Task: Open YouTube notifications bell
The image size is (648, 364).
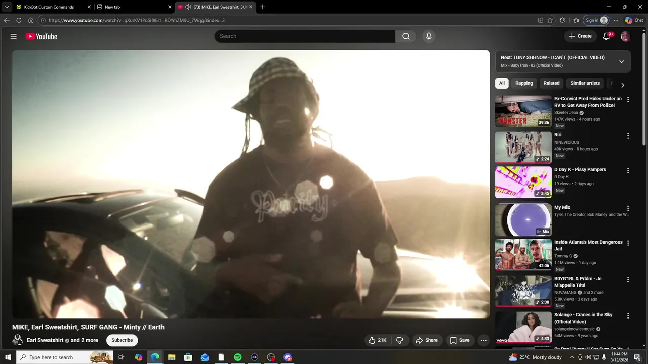Action: coord(607,36)
